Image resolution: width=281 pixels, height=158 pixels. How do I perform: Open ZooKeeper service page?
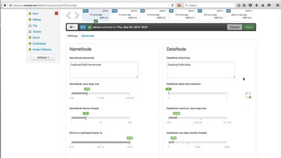click(40, 43)
